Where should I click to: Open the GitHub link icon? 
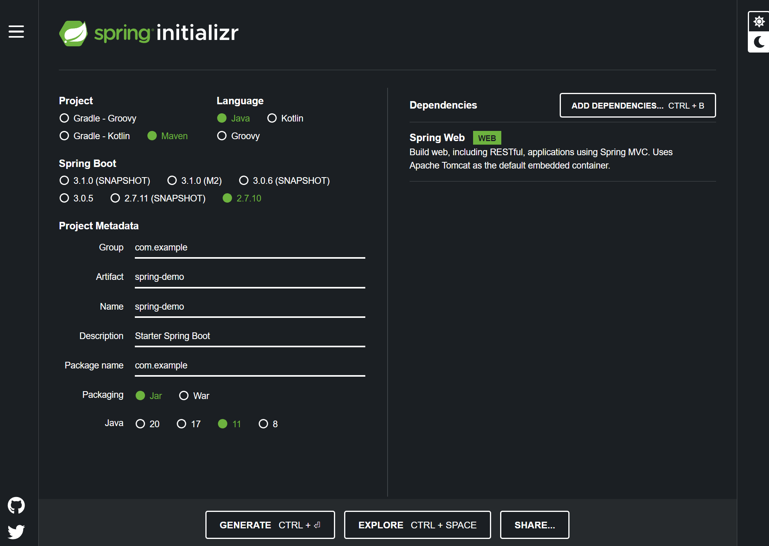(x=16, y=505)
